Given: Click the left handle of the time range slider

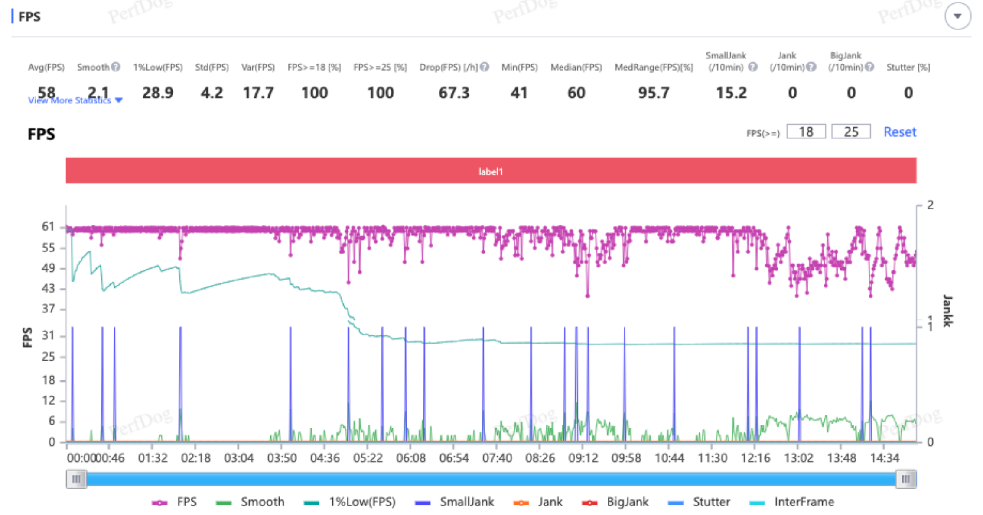Looking at the screenshot, I should (76, 479).
